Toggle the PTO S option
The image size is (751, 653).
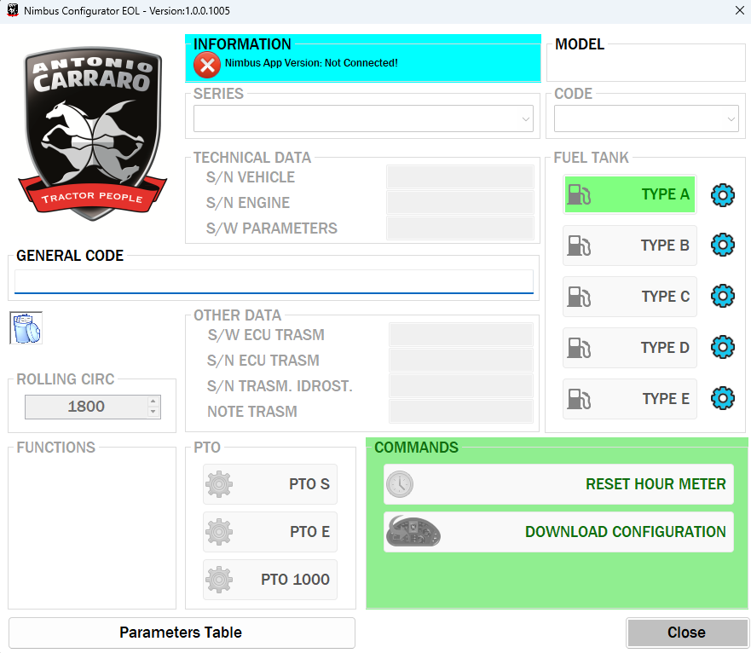click(x=270, y=484)
